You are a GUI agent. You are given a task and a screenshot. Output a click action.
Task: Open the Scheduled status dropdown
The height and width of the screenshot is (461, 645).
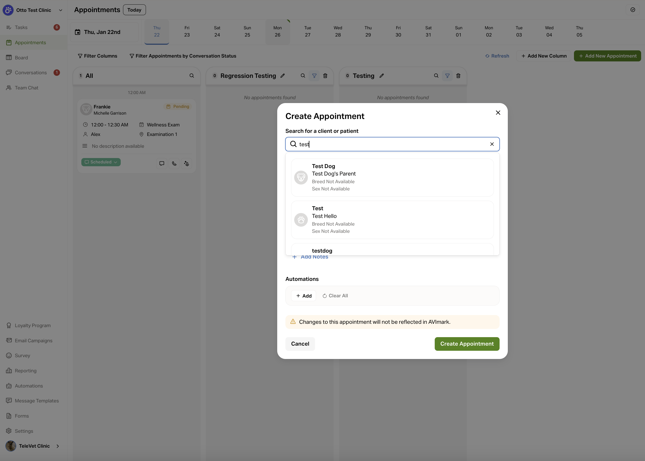[x=101, y=162]
